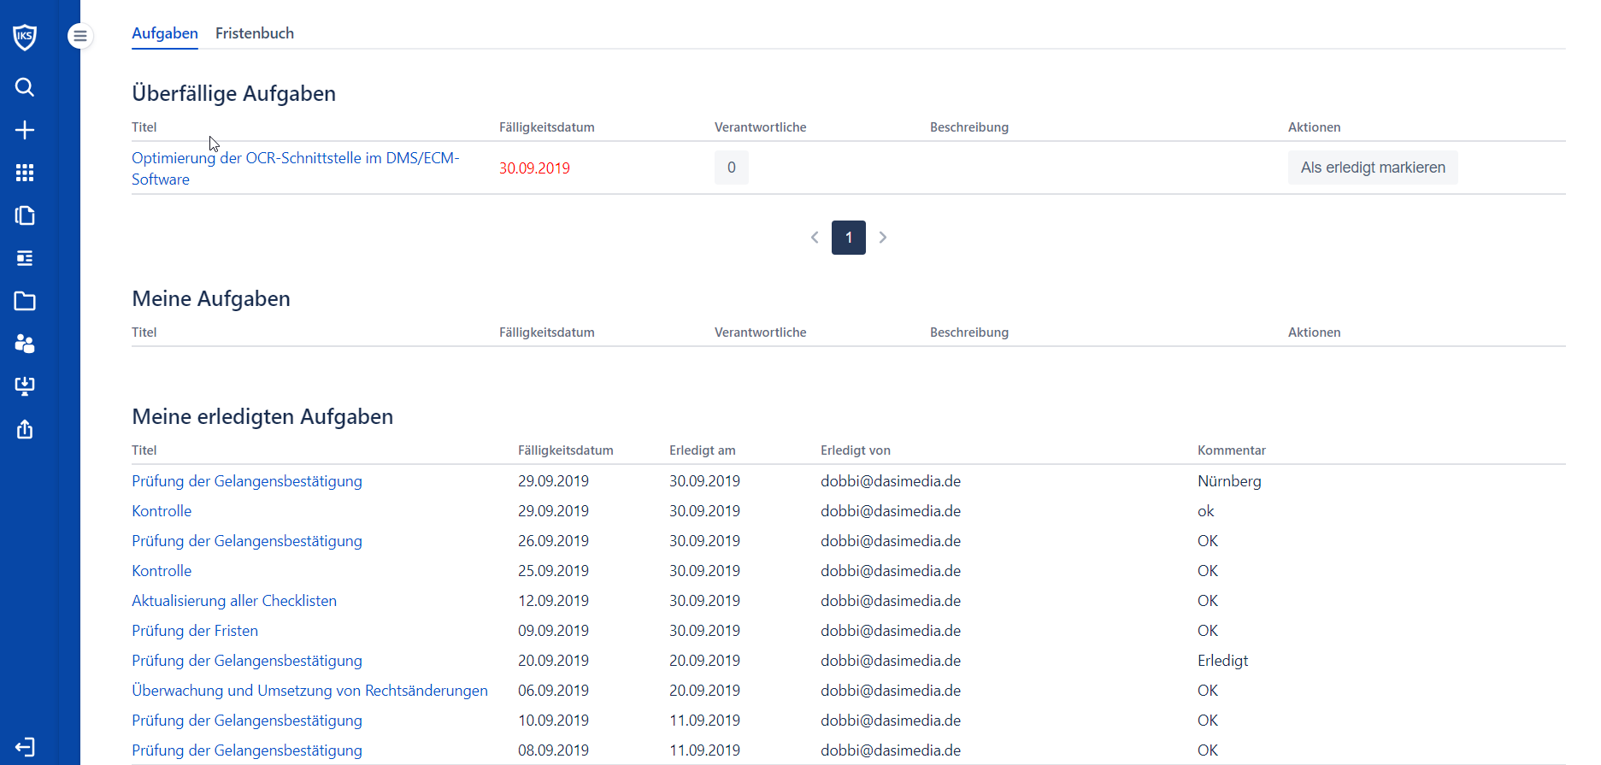Image resolution: width=1601 pixels, height=765 pixels.
Task: Click the Erledigt am column header
Action: click(703, 450)
